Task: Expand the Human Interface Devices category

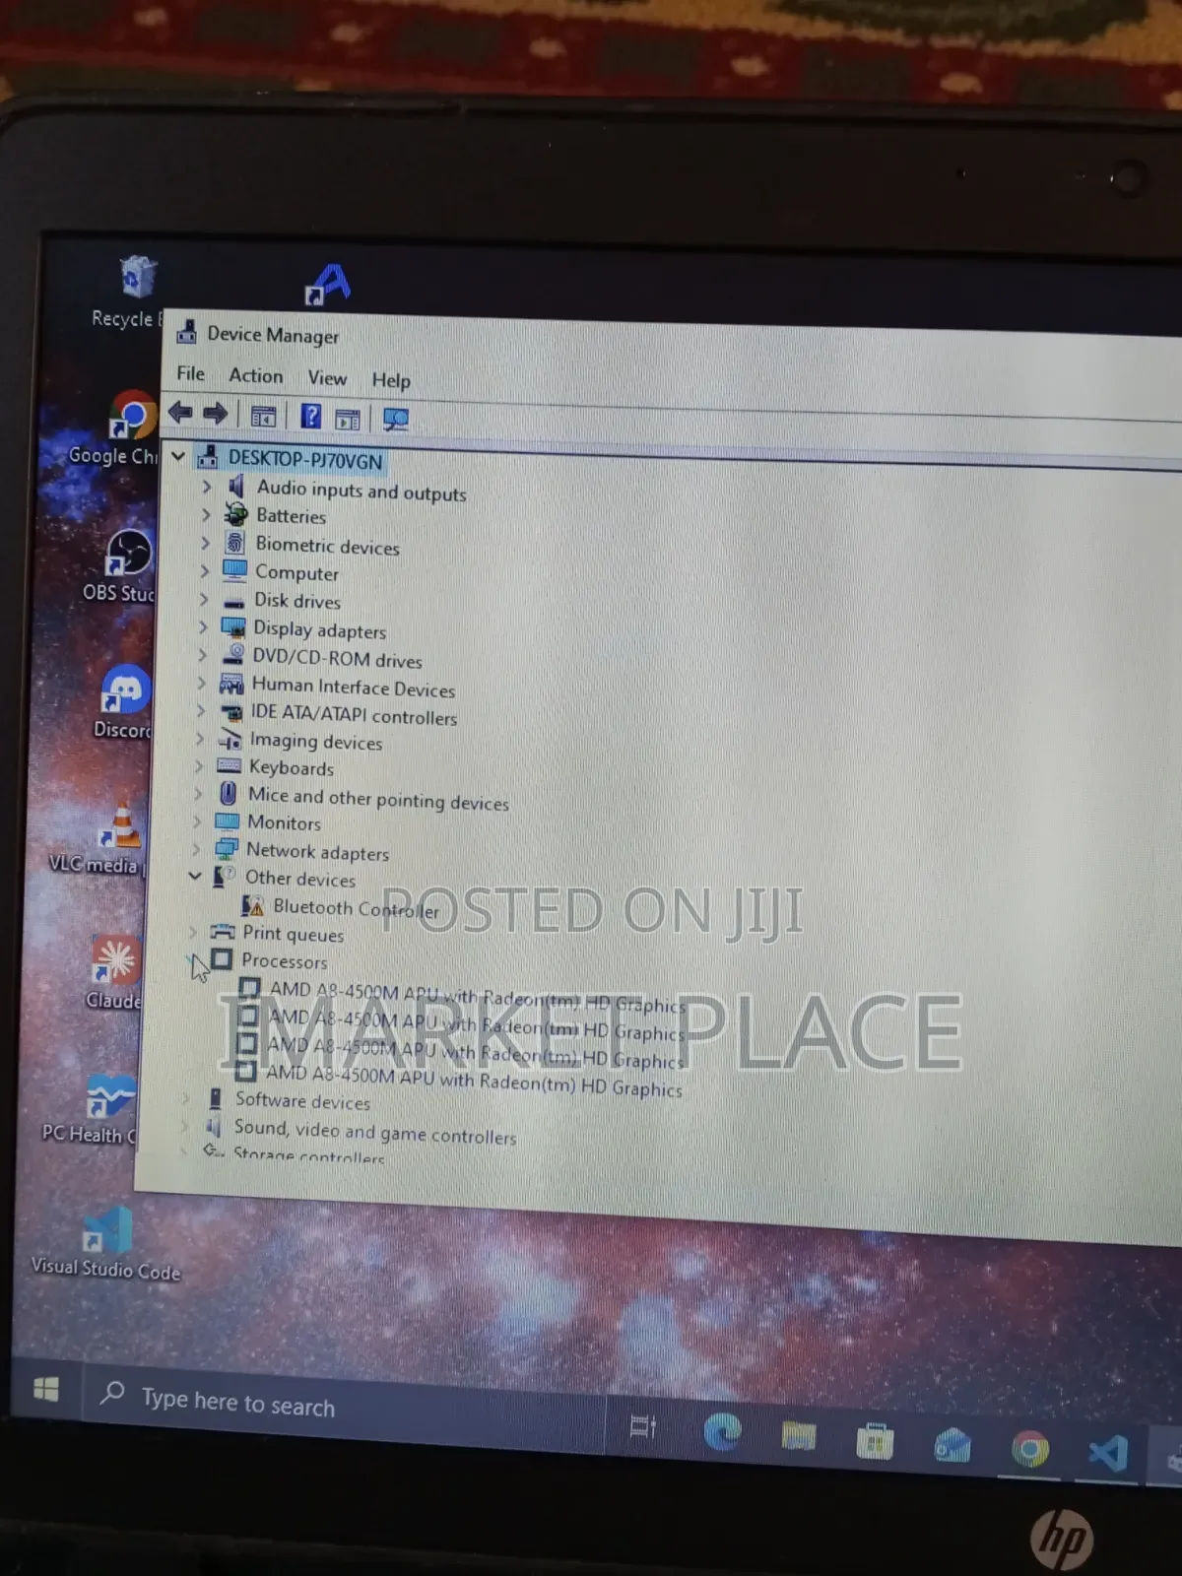Action: 201,682
